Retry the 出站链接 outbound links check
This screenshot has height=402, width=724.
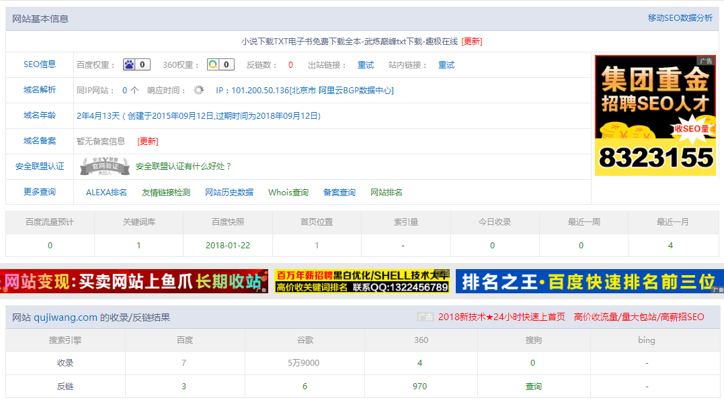pos(366,65)
